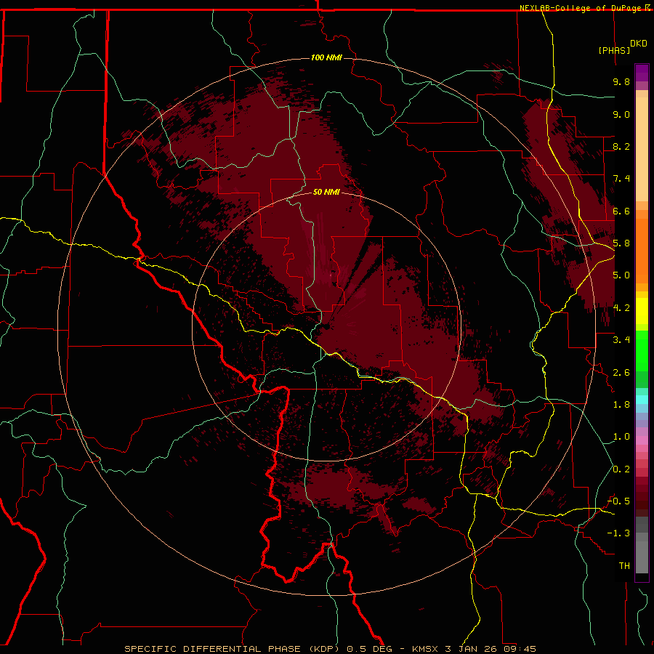Pick the bright green segment of the color scale
Screen dimensions: 654x654
pyautogui.click(x=642, y=350)
